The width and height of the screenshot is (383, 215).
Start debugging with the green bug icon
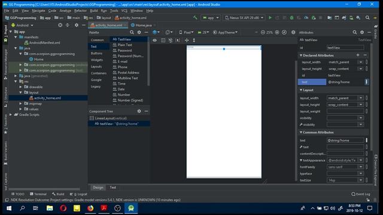(x=291, y=17)
